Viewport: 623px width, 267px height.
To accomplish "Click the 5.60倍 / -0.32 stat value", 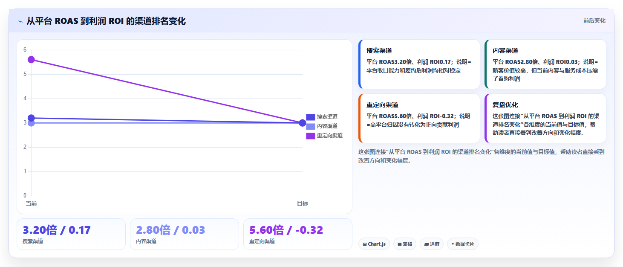I will 286,230.
